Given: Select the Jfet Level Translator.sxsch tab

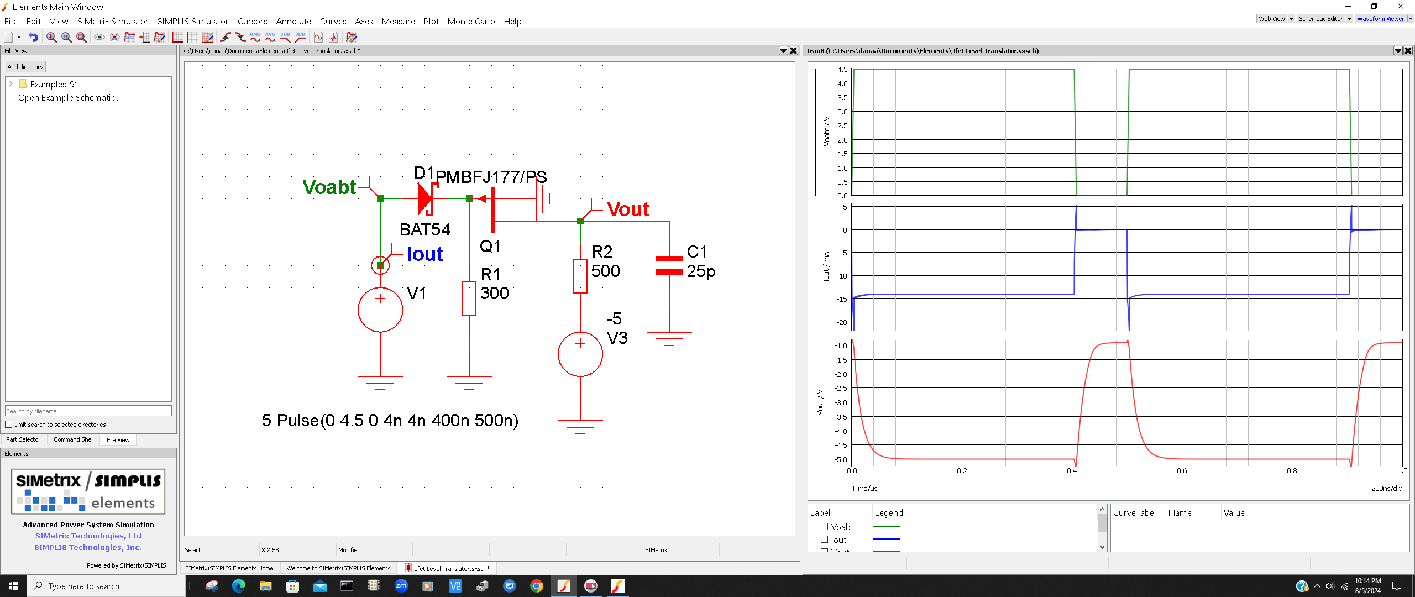Looking at the screenshot, I should 447,568.
